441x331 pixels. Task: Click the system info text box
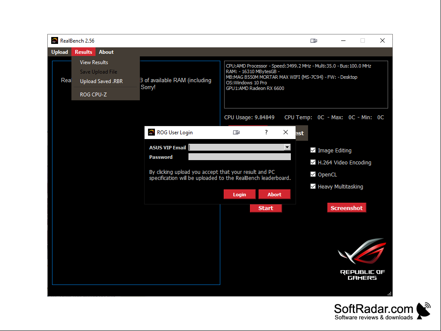tap(306, 85)
